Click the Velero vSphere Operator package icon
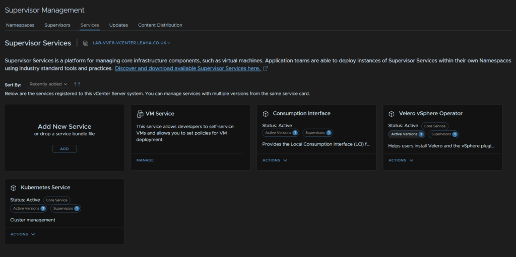The width and height of the screenshot is (516, 257). (391, 114)
